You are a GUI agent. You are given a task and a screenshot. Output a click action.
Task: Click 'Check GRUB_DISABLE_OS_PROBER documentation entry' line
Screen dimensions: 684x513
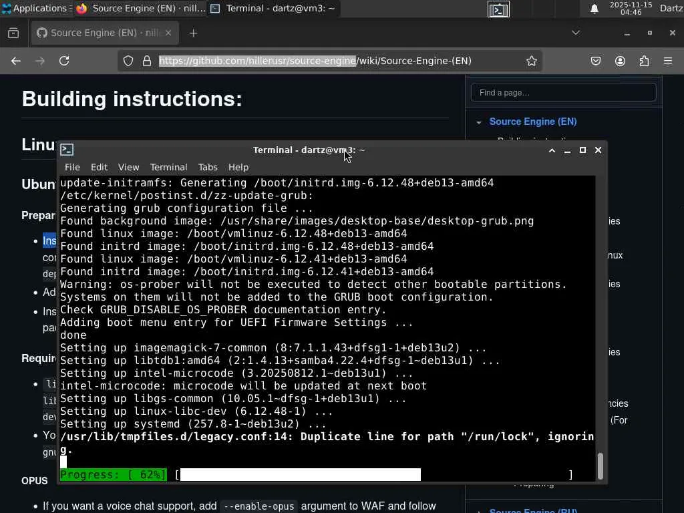click(x=223, y=310)
